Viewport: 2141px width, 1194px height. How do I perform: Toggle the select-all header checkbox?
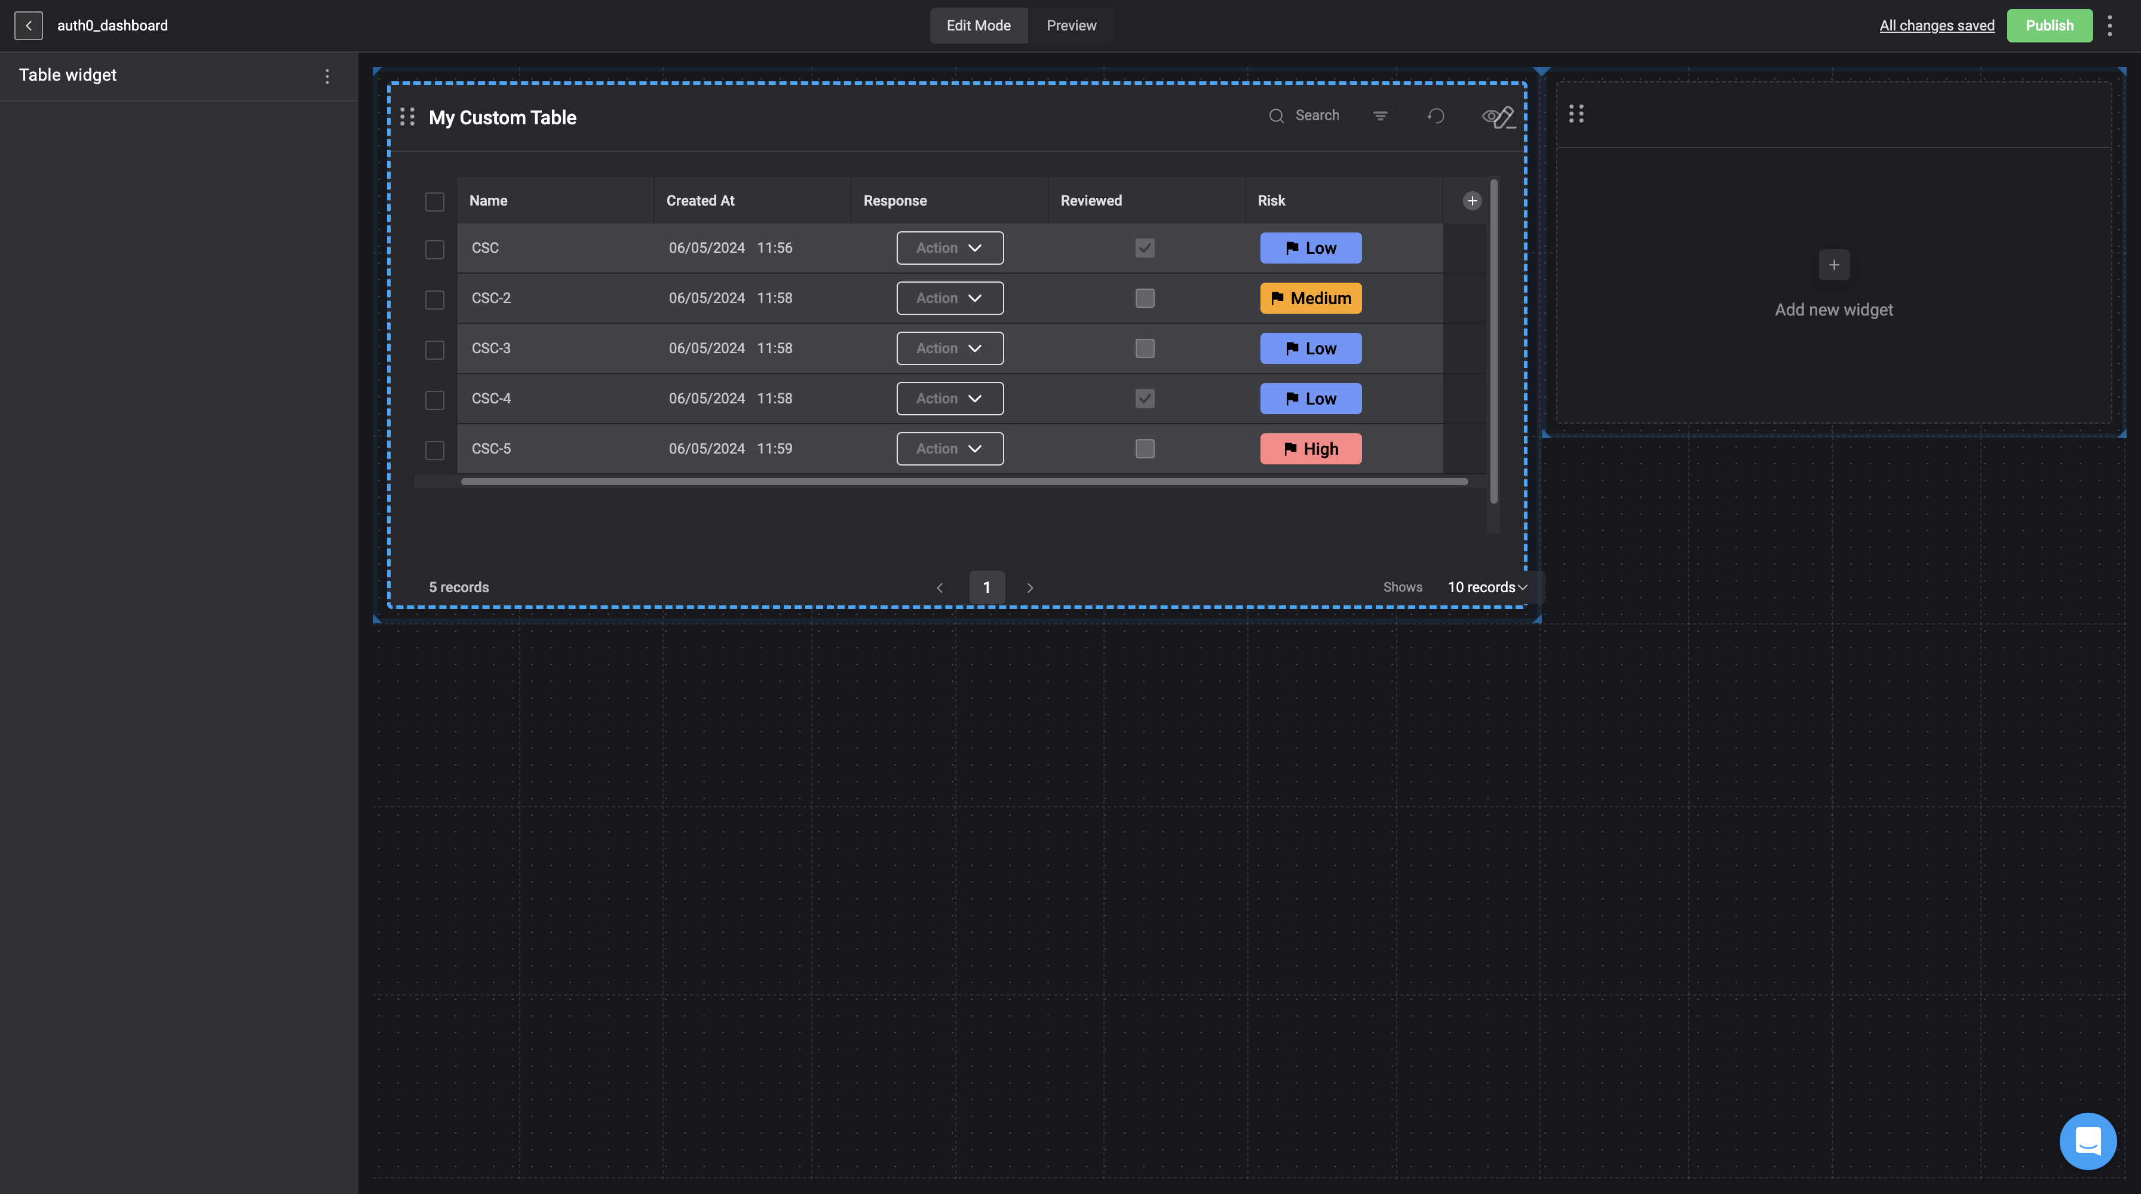click(435, 201)
